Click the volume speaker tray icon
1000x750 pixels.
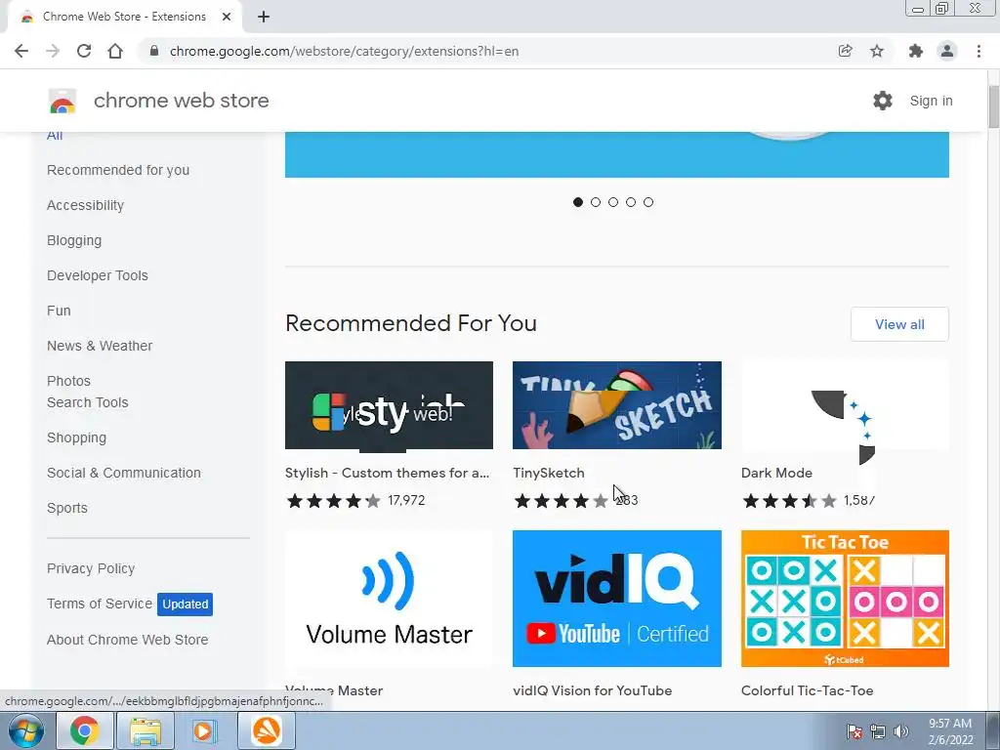pyautogui.click(x=901, y=731)
